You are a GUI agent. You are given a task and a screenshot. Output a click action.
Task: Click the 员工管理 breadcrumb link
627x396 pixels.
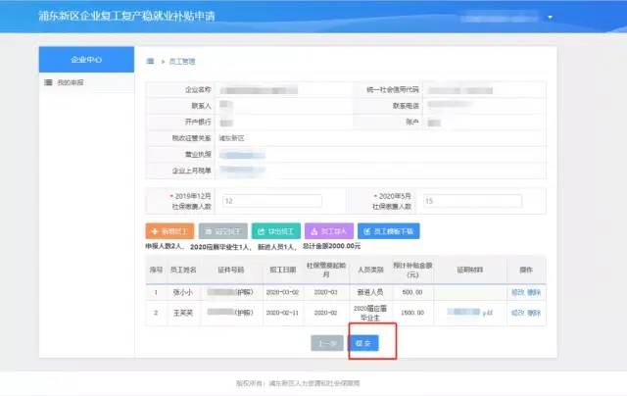tap(182, 61)
